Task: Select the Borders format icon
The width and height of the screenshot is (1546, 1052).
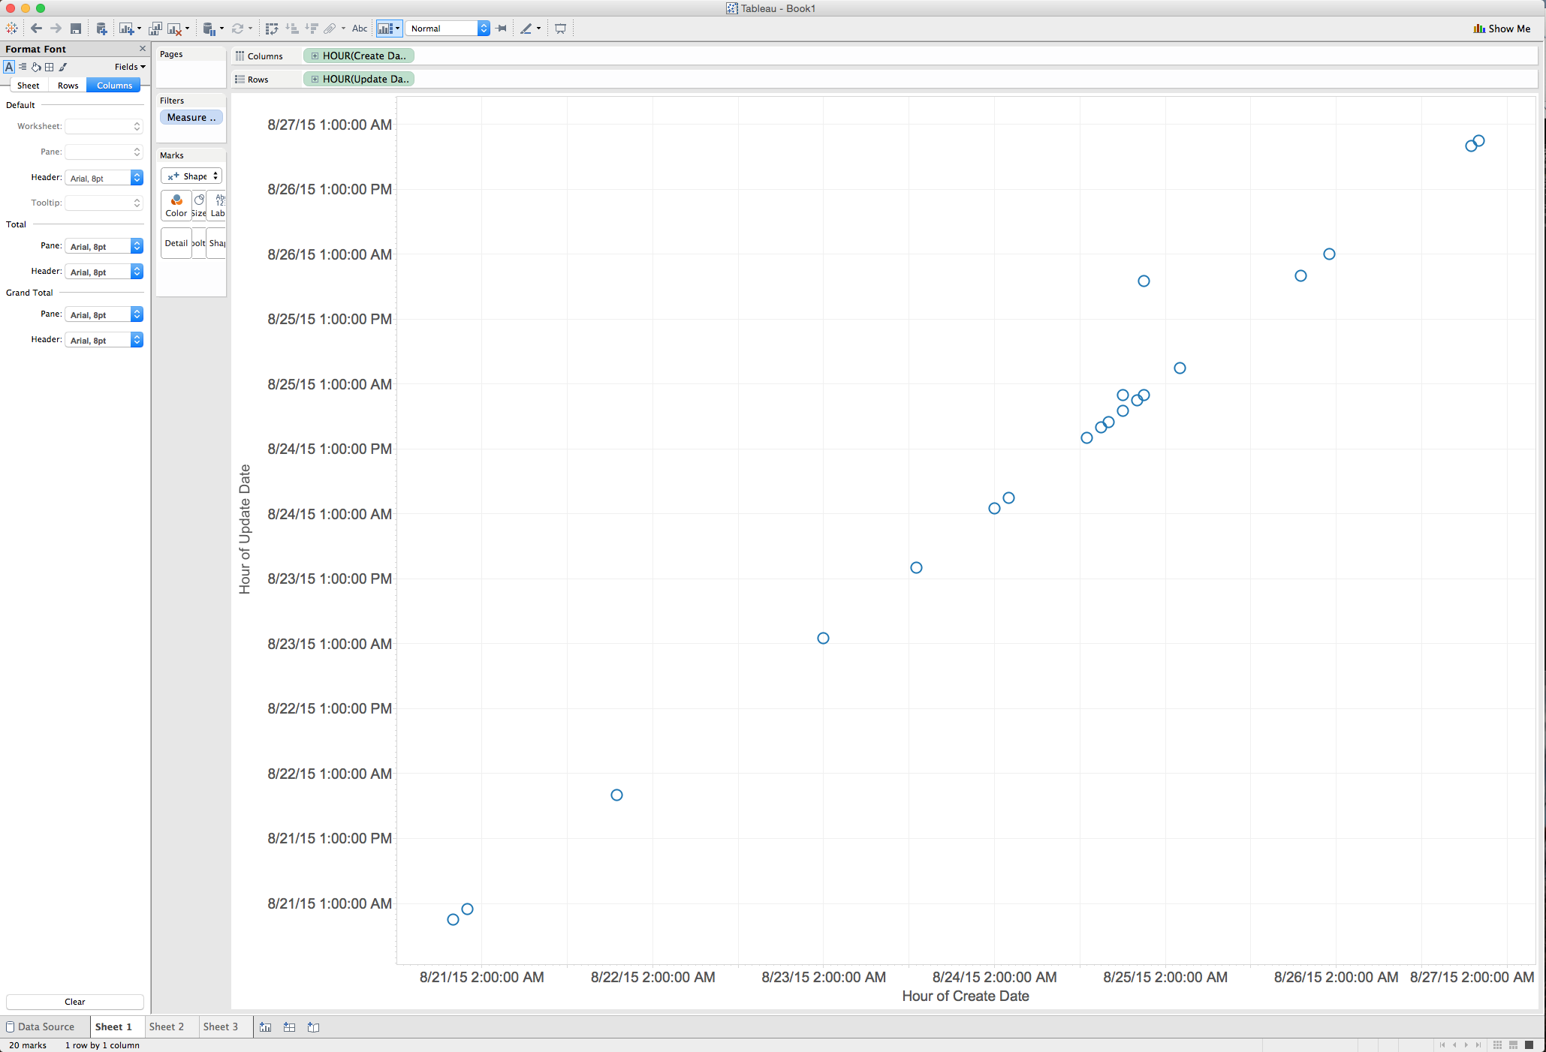Action: click(50, 67)
